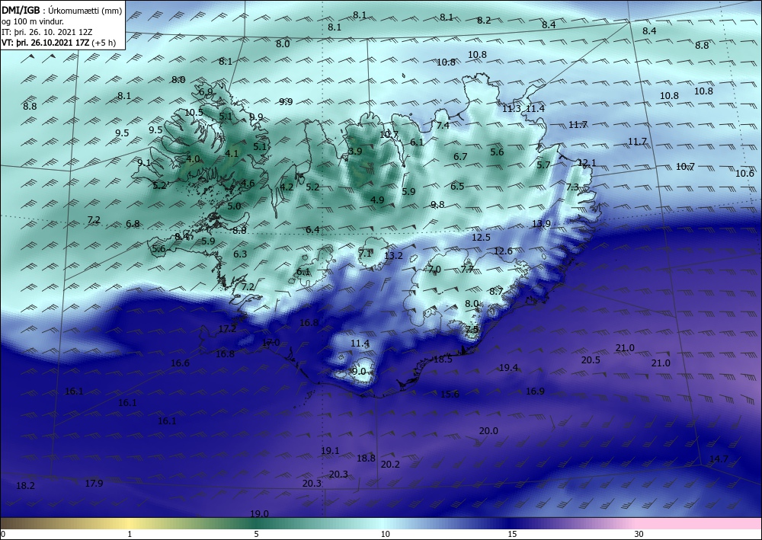Click the '30' label on the color scale
762x540 pixels.
(639, 534)
